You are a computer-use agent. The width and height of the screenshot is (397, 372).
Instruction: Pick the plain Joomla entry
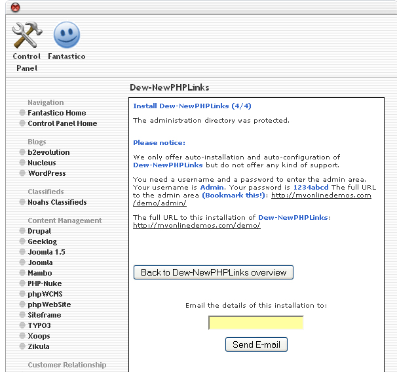pyautogui.click(x=40, y=262)
